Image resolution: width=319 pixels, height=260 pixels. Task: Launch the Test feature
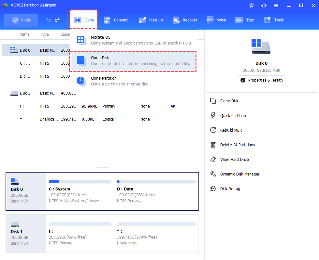point(244,20)
